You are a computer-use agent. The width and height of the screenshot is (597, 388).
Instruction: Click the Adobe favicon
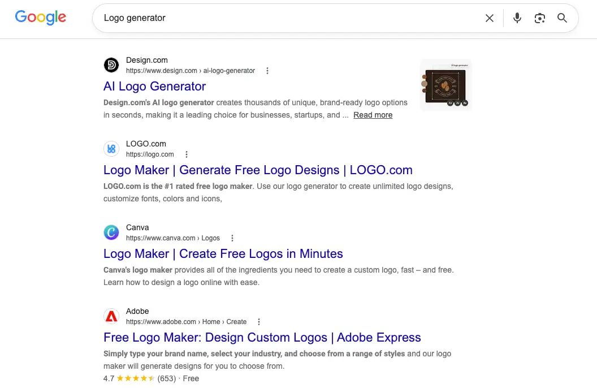(x=111, y=316)
